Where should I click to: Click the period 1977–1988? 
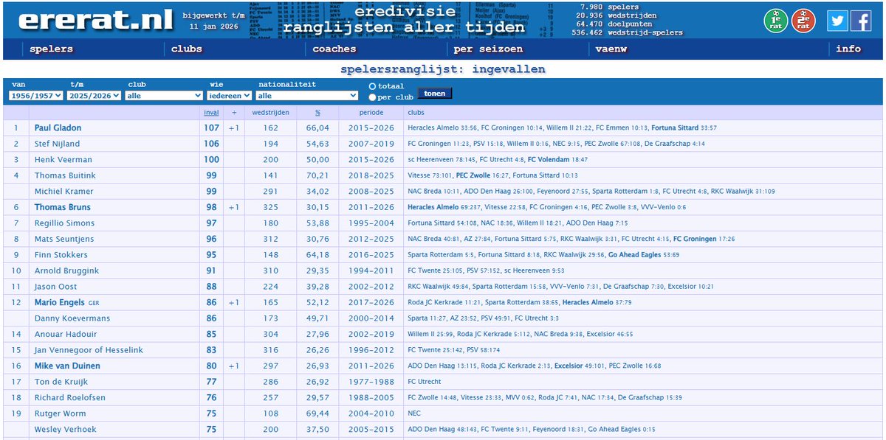pos(371,382)
